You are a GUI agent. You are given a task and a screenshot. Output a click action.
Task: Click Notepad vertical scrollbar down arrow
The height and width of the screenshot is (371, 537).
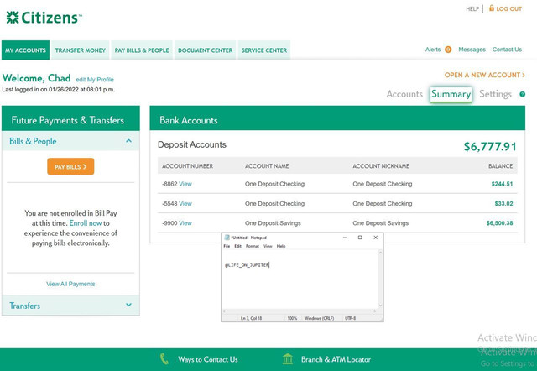(x=380, y=306)
